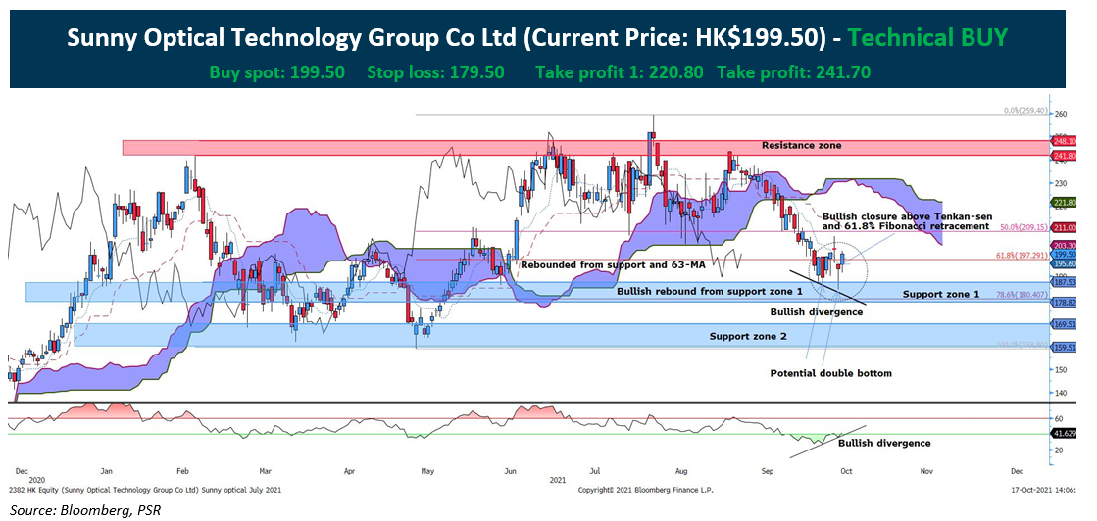Click the 159.51 price tag
Image resolution: width=1097 pixels, height=521 pixels.
tap(1065, 348)
